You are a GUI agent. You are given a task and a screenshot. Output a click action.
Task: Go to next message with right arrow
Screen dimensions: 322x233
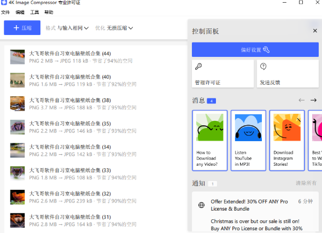point(313,100)
